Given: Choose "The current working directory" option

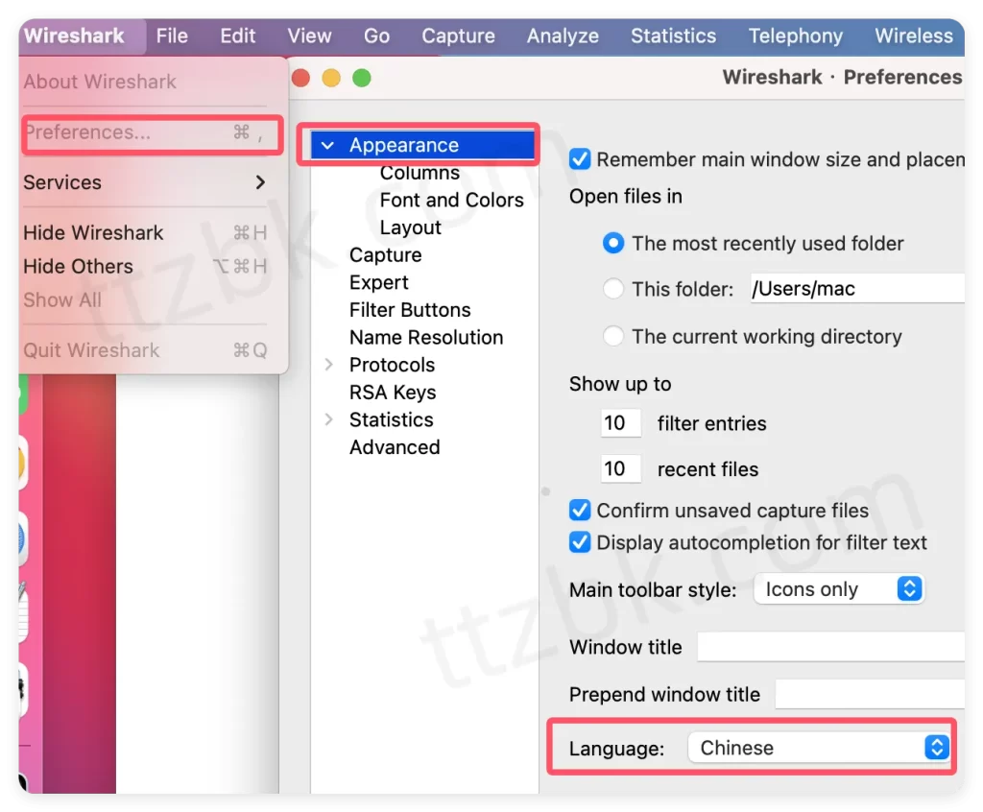Looking at the screenshot, I should (612, 336).
